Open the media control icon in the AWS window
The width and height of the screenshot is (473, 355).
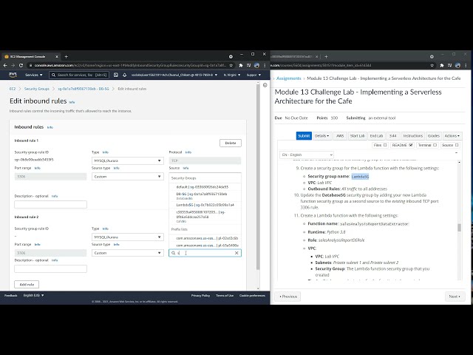(248, 65)
